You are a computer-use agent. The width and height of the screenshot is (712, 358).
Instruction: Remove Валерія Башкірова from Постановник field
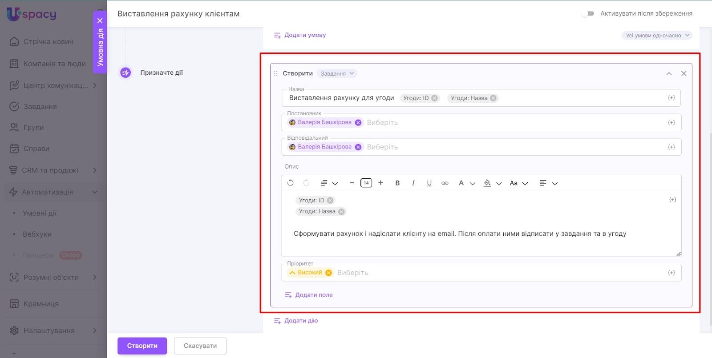tap(358, 123)
